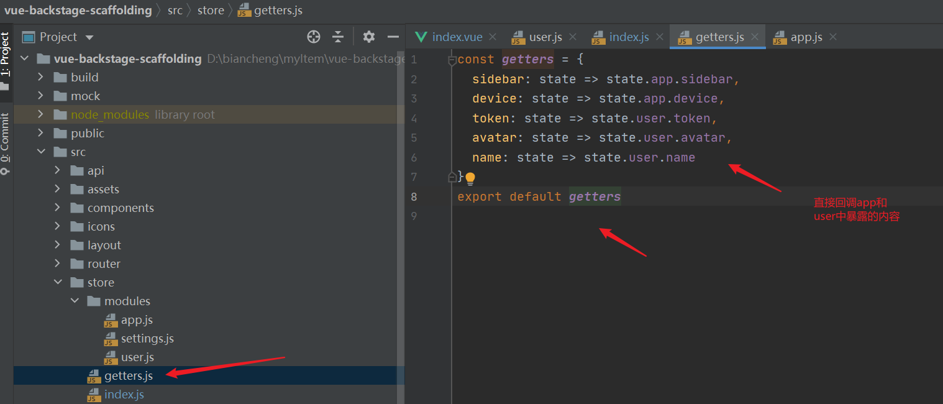Click the light bulb intention icon
943x404 pixels.
click(x=470, y=178)
